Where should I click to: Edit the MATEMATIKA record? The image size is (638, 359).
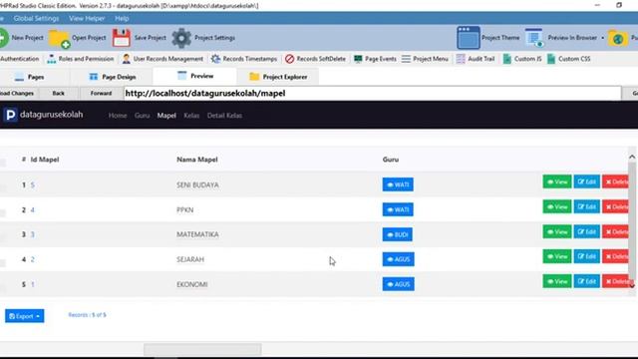click(587, 231)
